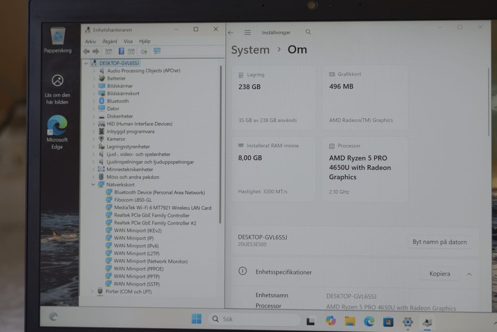The width and height of the screenshot is (497, 332).
Task: Open the Visa menu
Action: coord(128,41)
